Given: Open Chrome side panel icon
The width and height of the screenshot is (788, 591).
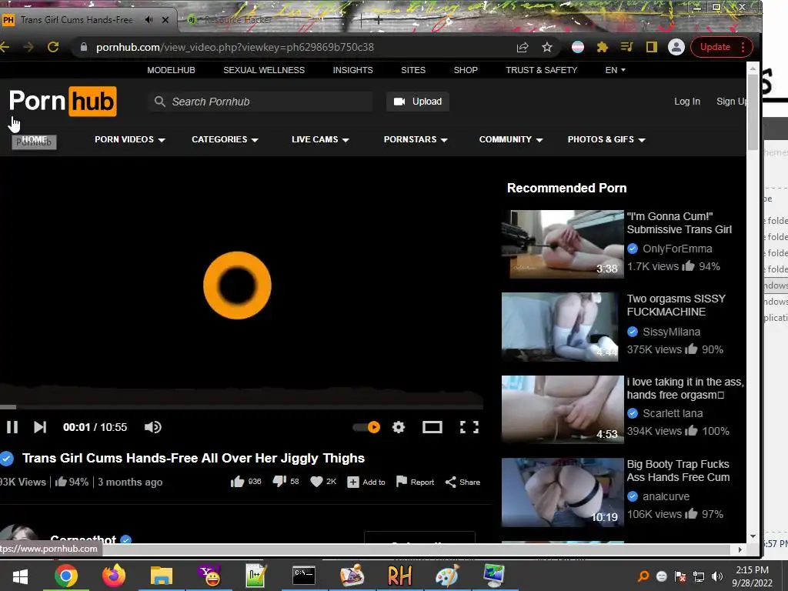Looking at the screenshot, I should 651,47.
